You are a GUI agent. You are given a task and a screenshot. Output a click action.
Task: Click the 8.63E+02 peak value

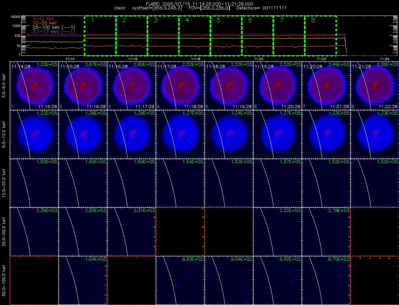pos(193,259)
